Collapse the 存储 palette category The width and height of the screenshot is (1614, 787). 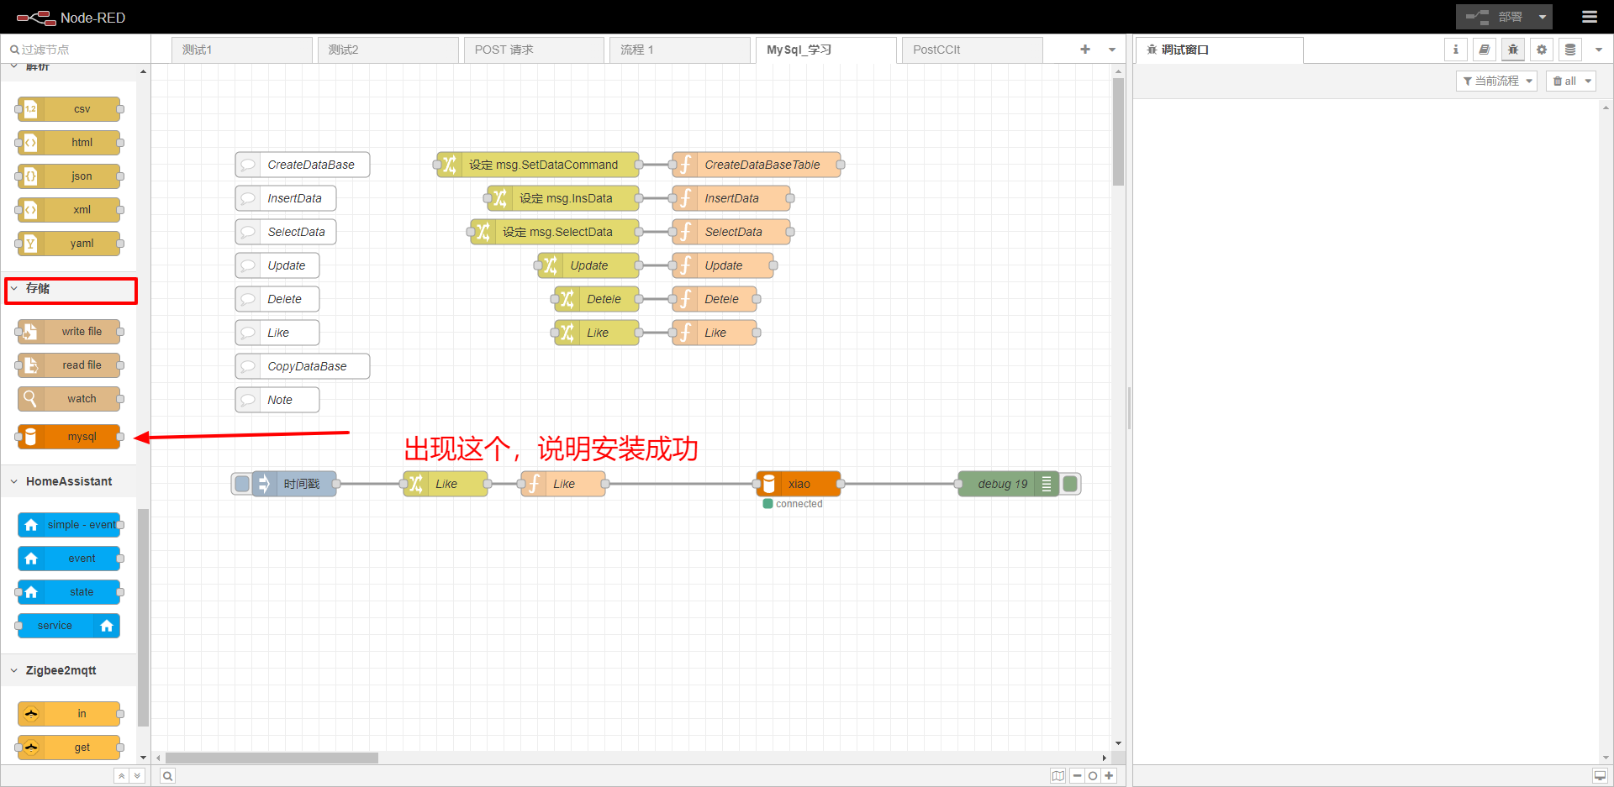[x=71, y=289]
